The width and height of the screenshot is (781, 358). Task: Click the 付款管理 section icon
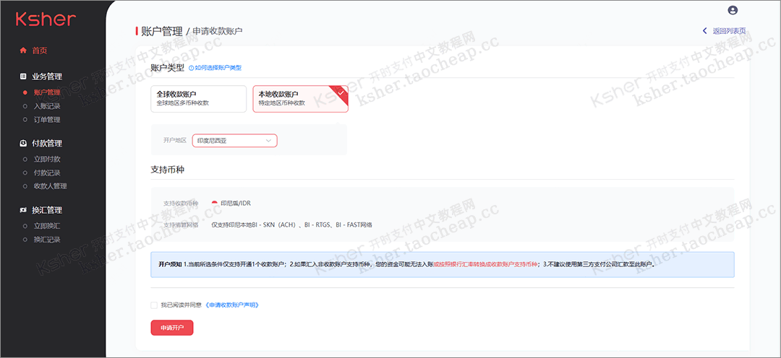tap(24, 143)
